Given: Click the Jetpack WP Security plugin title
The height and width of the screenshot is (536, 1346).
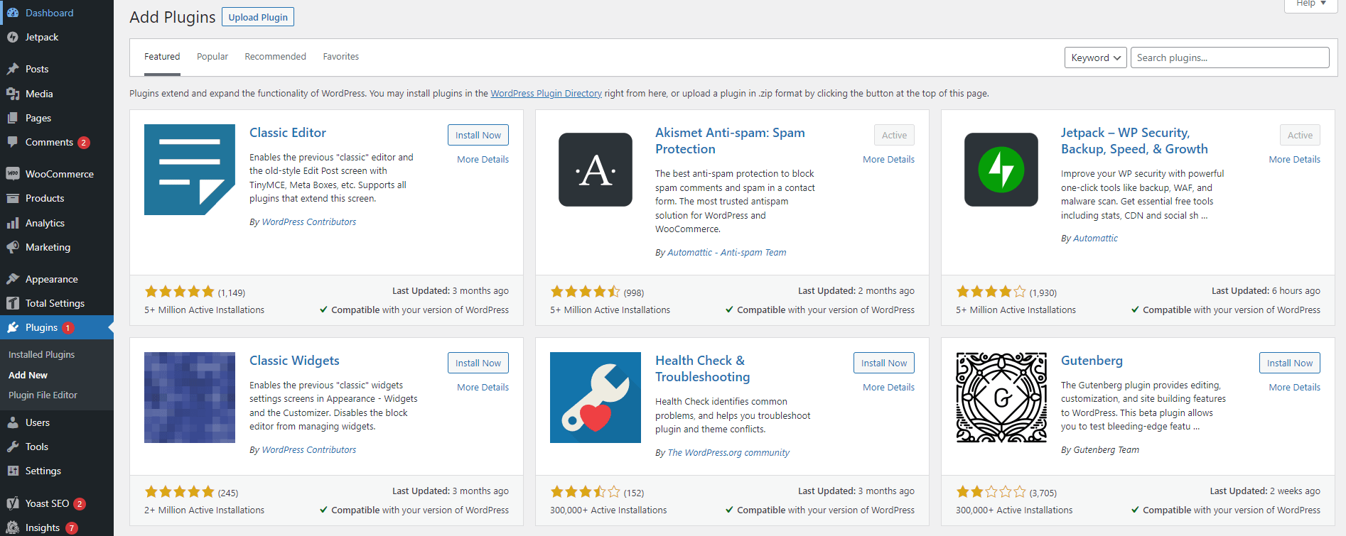Looking at the screenshot, I should [x=1134, y=141].
